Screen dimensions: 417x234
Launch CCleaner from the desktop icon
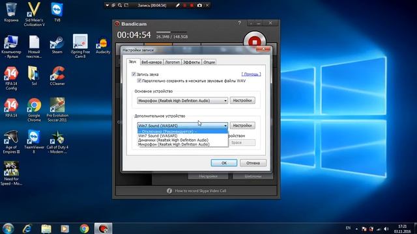[57, 76]
